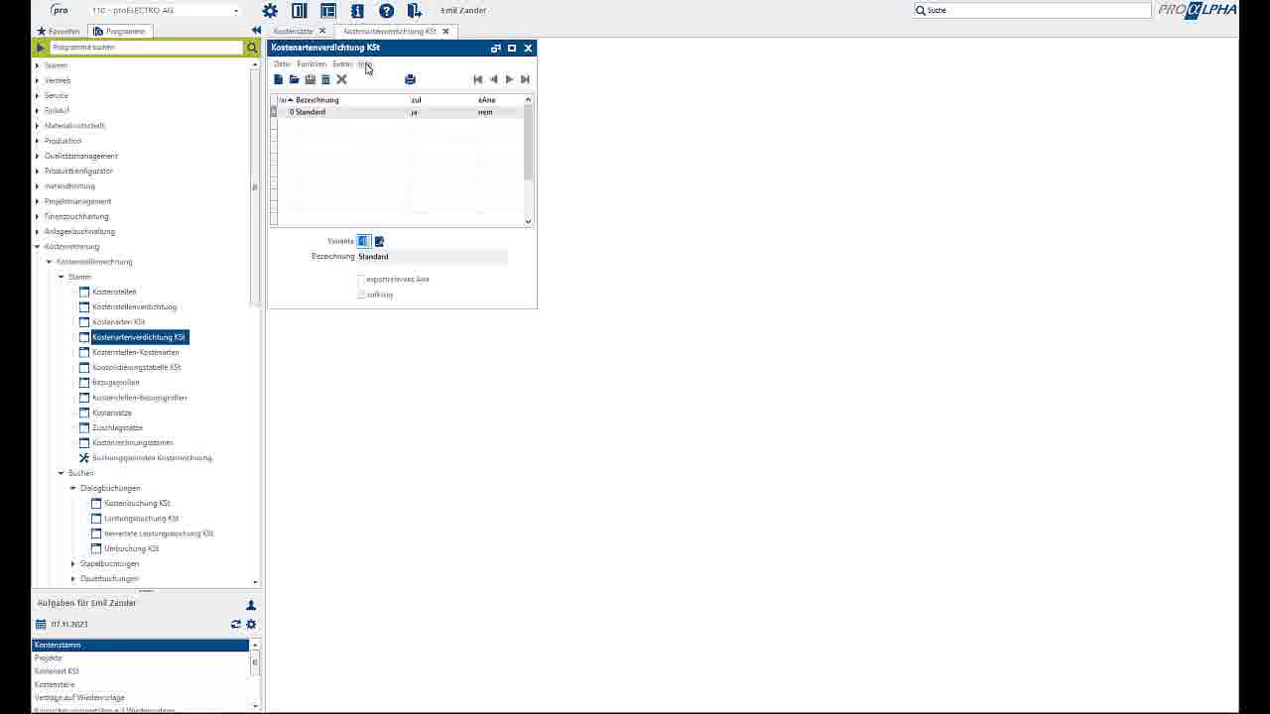Screen dimensions: 1270x714
Task: Expand the Materialwirtschaft tree node
Action: click(38, 126)
